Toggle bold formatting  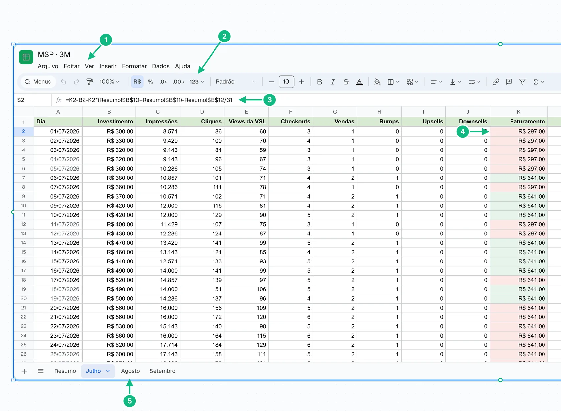point(319,82)
